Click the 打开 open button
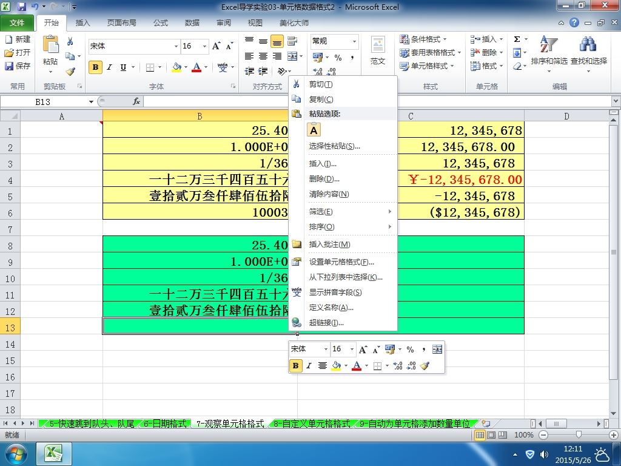Screen dimensions: 621x466 (18, 53)
